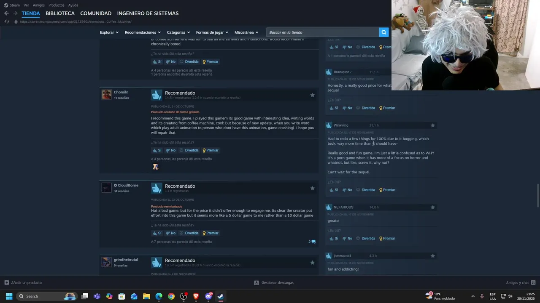Image resolution: width=540 pixels, height=303 pixels.
Task: Click the star icon on grimthebrutal review
Action: (312, 263)
